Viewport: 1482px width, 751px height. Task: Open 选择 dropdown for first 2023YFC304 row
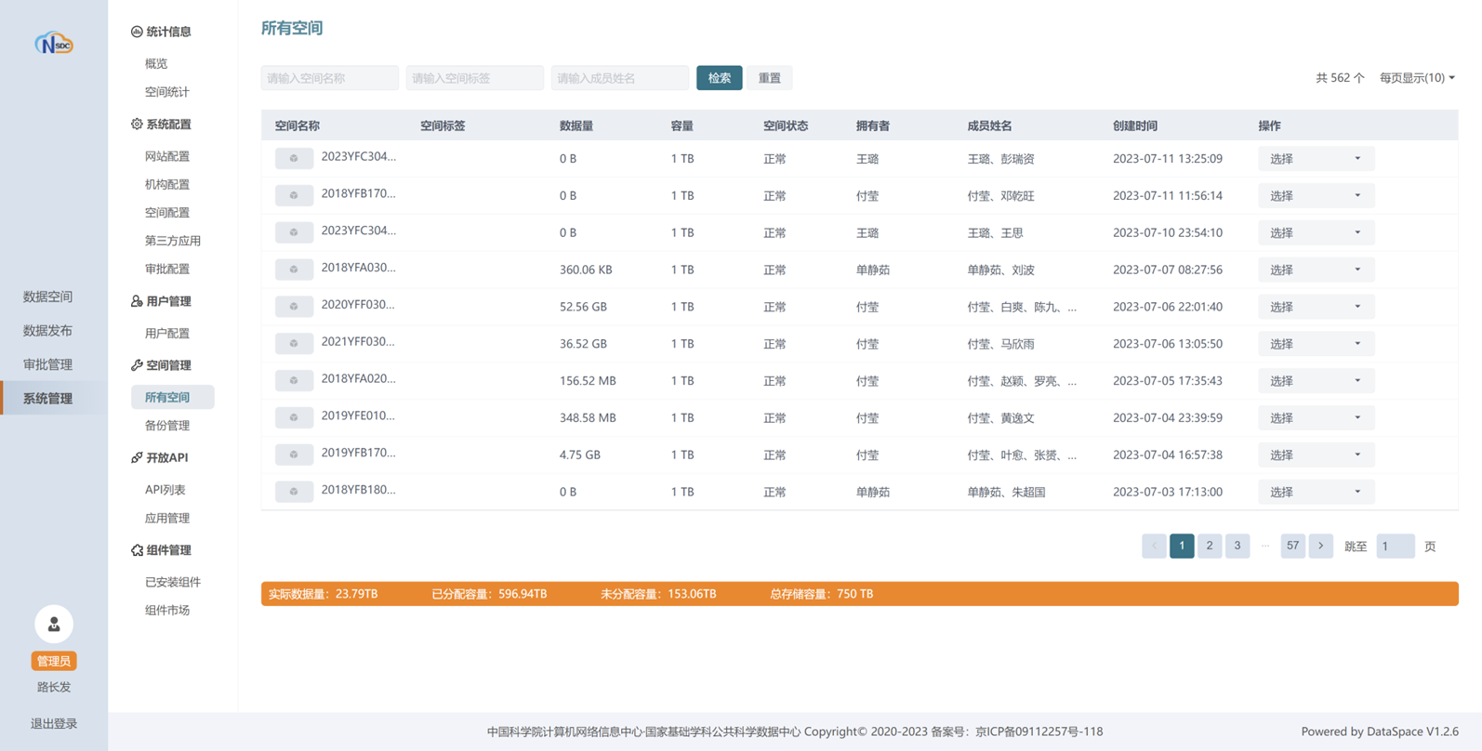1316,159
